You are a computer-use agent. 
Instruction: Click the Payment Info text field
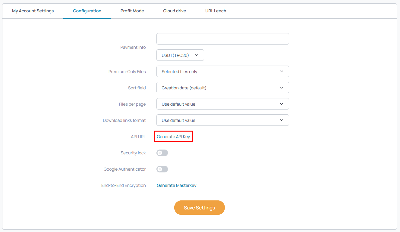pos(223,39)
